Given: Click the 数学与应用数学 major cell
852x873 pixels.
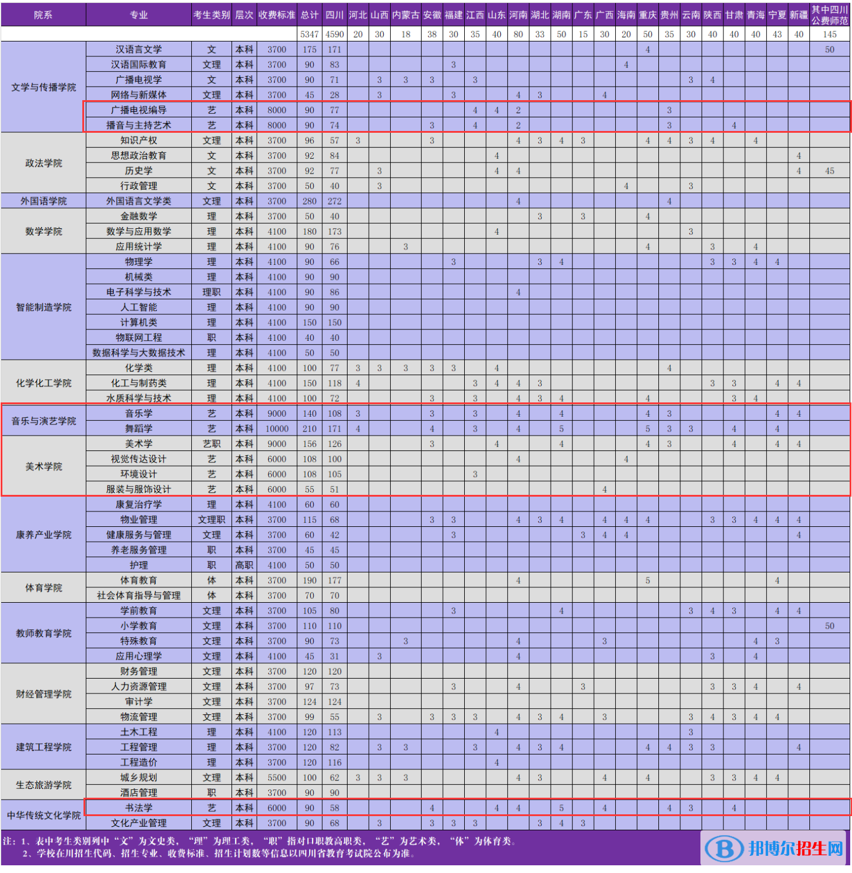Looking at the screenshot, I should click(x=139, y=231).
